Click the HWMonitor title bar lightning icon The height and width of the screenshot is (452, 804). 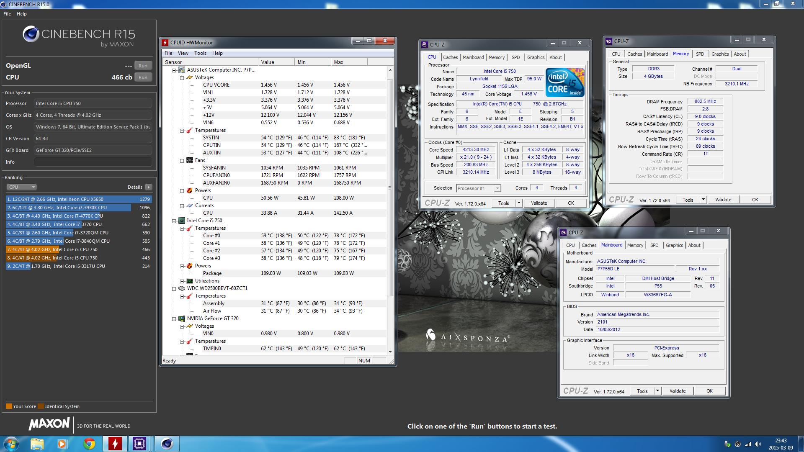[165, 42]
